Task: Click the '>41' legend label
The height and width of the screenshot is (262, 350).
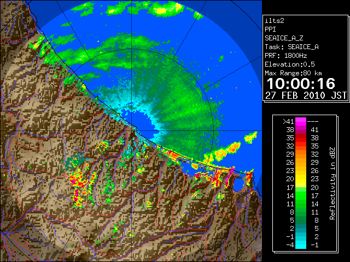Action: pos(288,122)
